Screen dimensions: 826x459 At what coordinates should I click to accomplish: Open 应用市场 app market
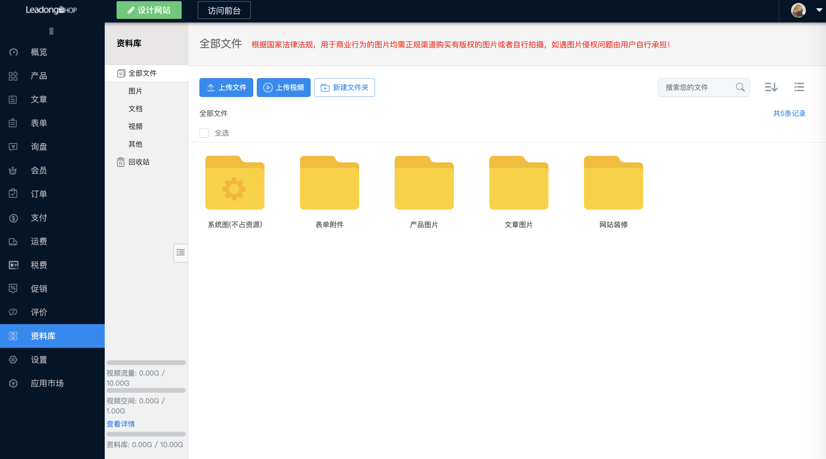(47, 383)
